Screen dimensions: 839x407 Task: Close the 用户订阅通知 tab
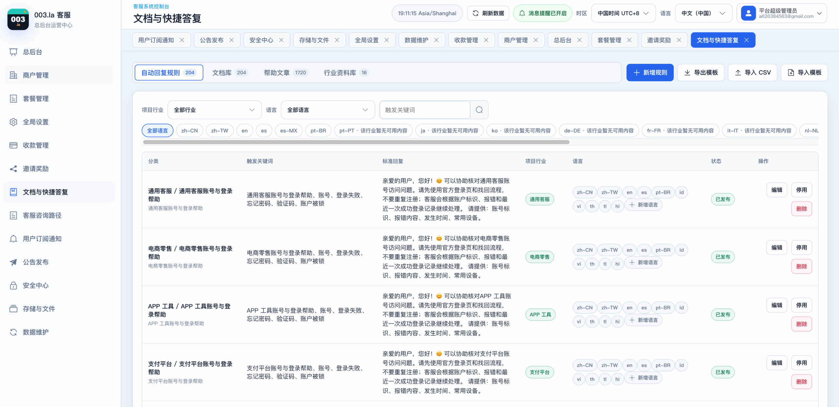click(182, 40)
